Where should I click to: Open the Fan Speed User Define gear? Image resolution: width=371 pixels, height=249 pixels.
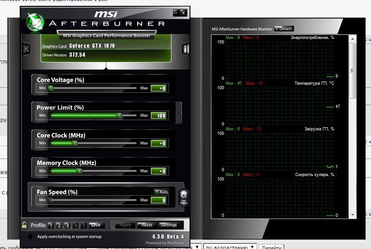click(184, 197)
